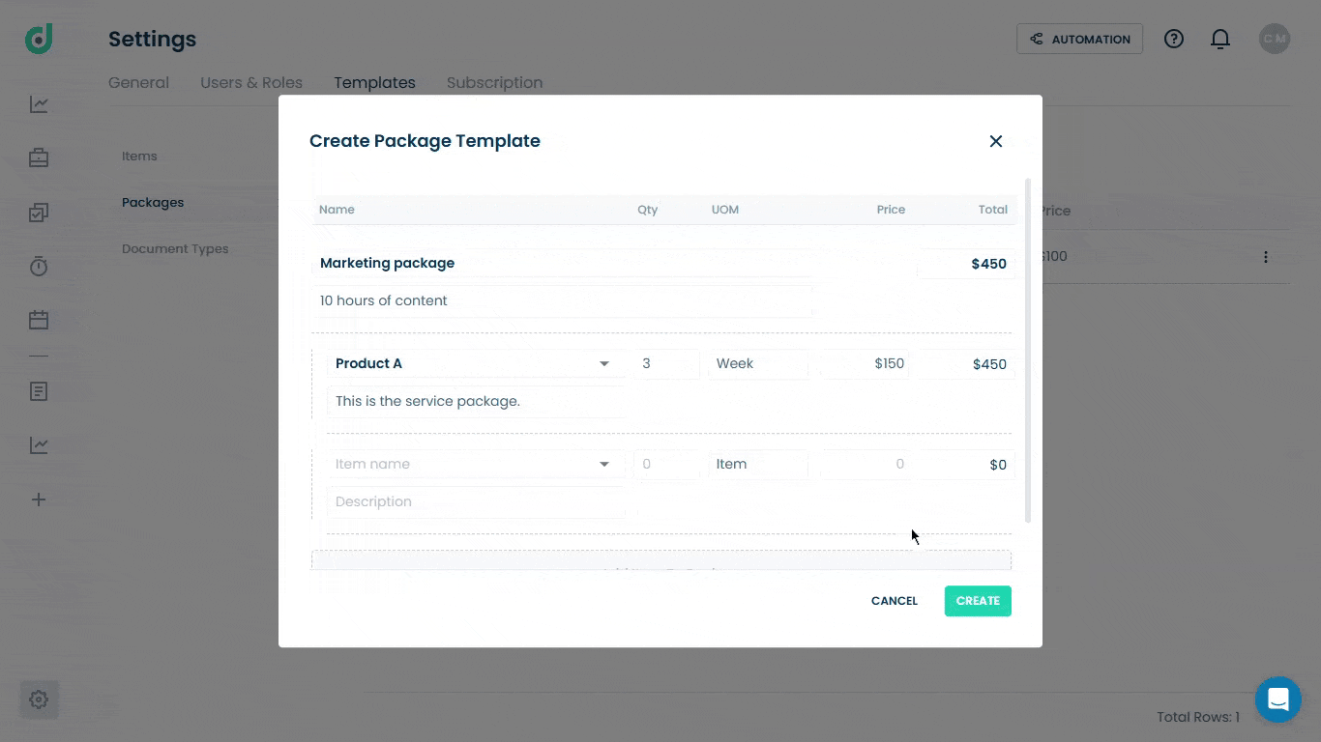The image size is (1321, 742).
Task: Open notifications bell icon
Action: point(1220,39)
